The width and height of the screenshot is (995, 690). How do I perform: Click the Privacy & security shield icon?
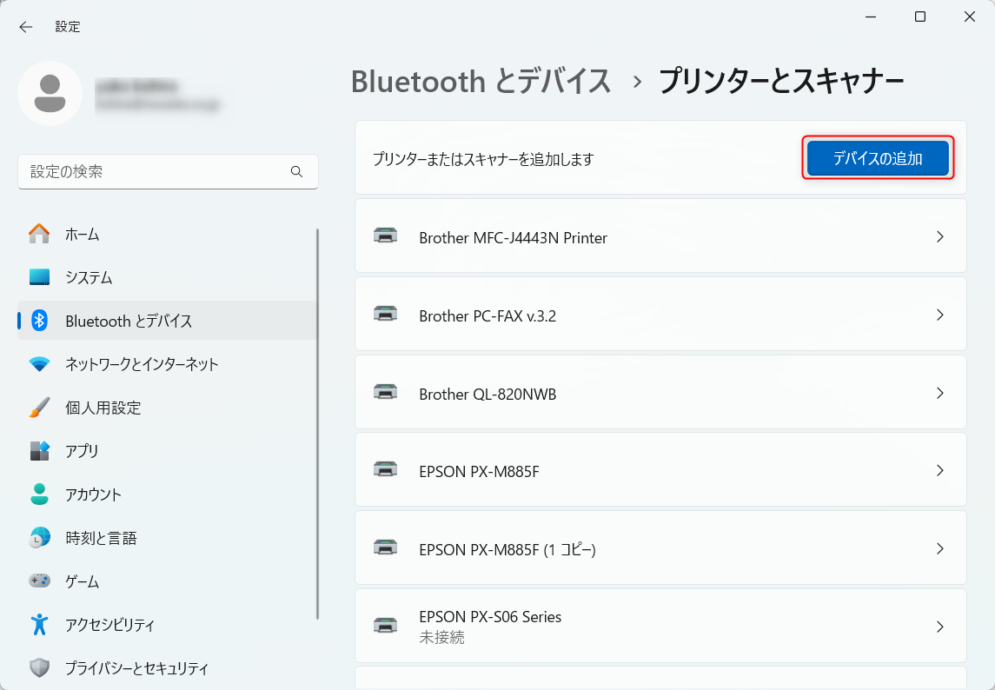click(39, 668)
